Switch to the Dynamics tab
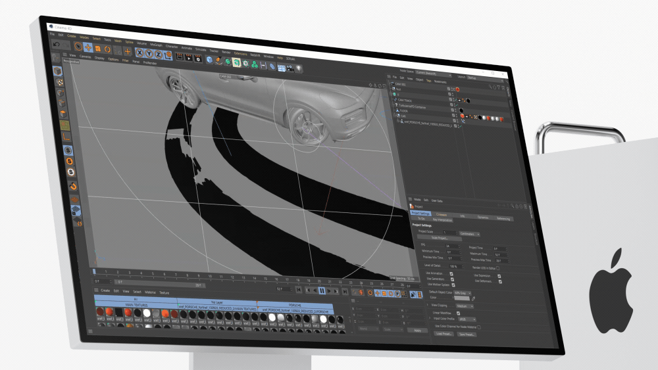Viewport: 658px width, 370px height. 482,217
